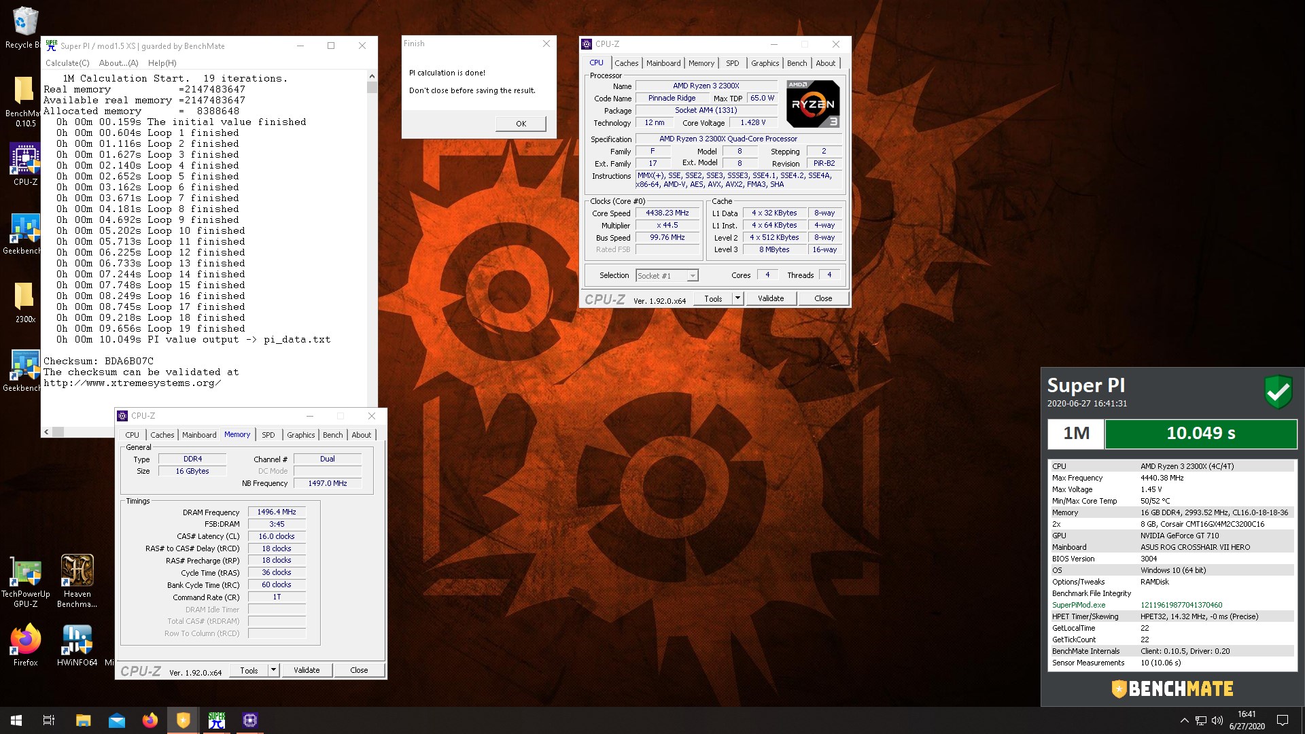Switch to Bench tab in lower CPU-Z window
The image size is (1305, 734).
[332, 435]
